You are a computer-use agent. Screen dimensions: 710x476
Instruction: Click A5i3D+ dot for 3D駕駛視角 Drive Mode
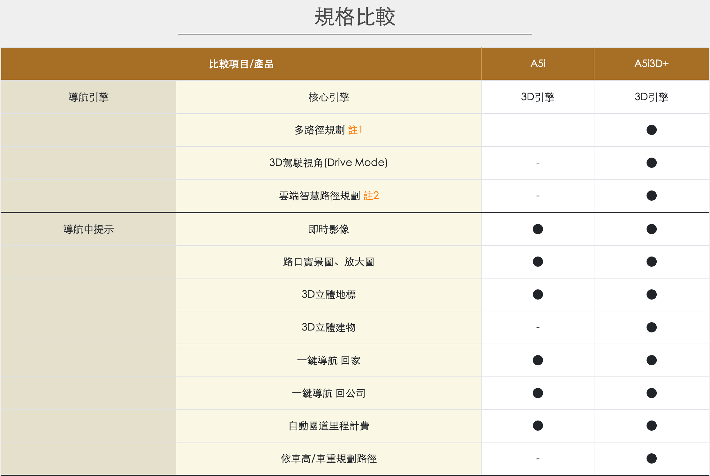tap(651, 163)
